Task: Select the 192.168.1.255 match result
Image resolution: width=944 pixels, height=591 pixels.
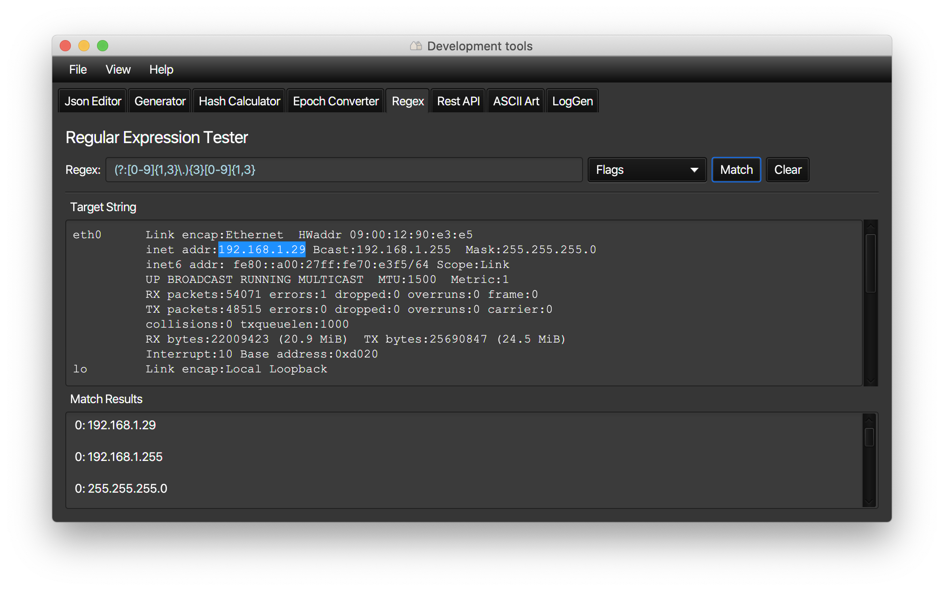Action: 118,457
